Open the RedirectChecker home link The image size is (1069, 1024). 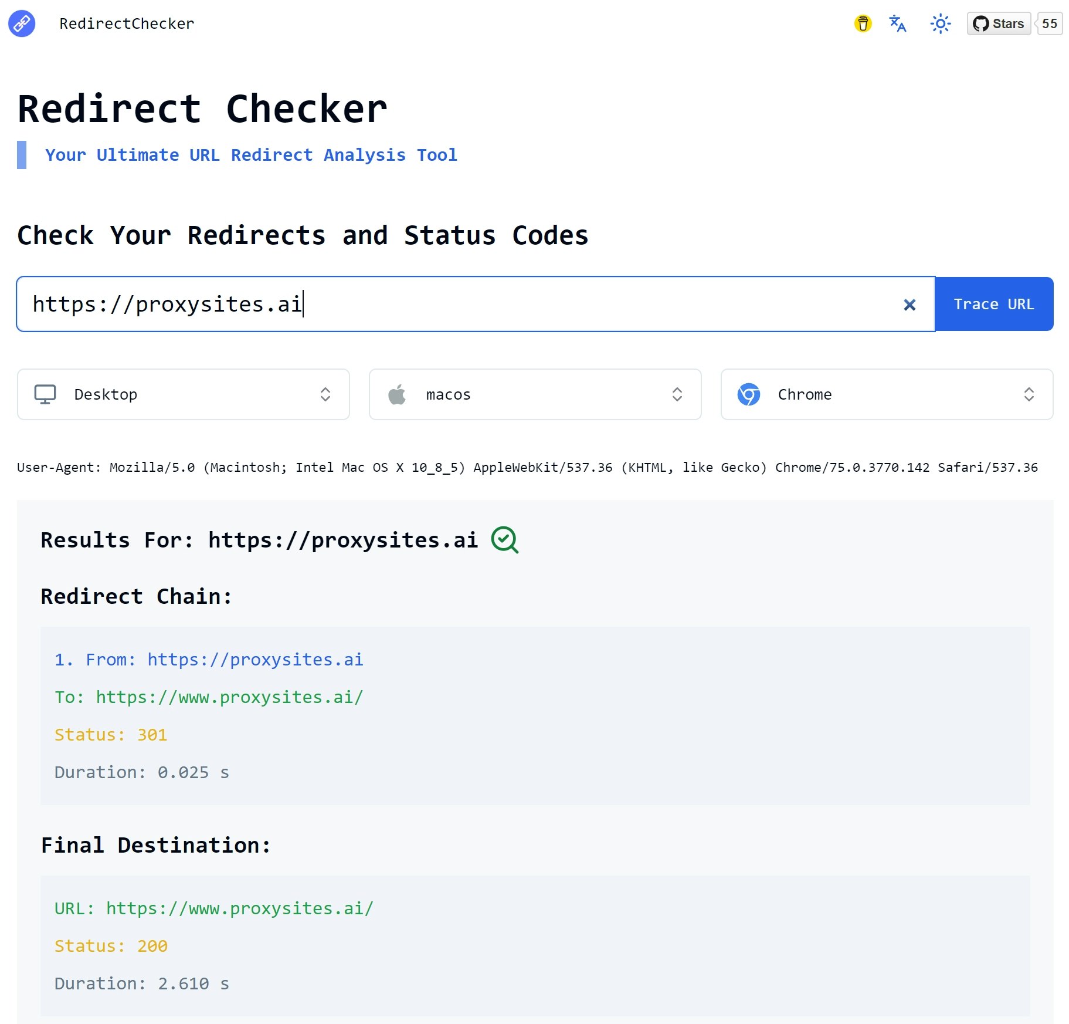[x=127, y=23]
